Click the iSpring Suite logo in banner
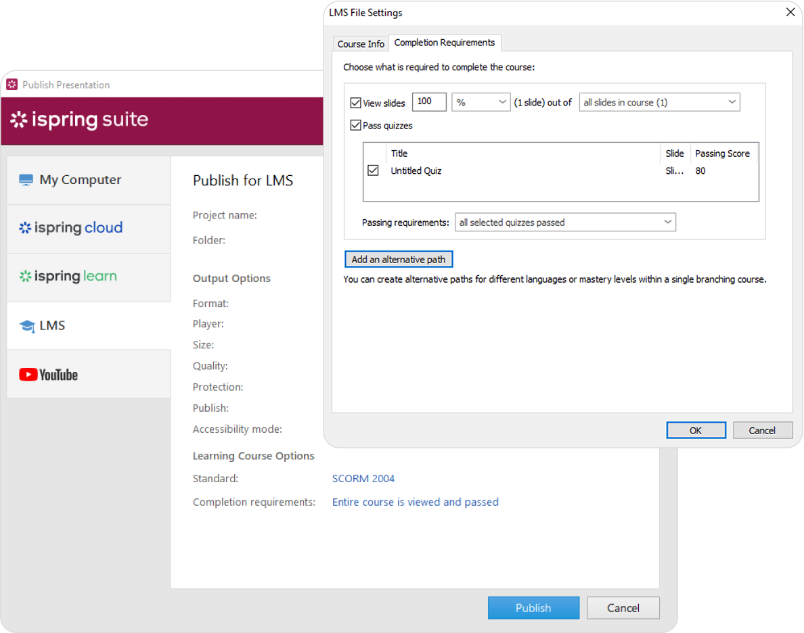The height and width of the screenshot is (633, 804). [x=79, y=120]
